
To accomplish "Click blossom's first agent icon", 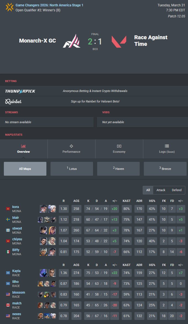I will click(x=41, y=294).
